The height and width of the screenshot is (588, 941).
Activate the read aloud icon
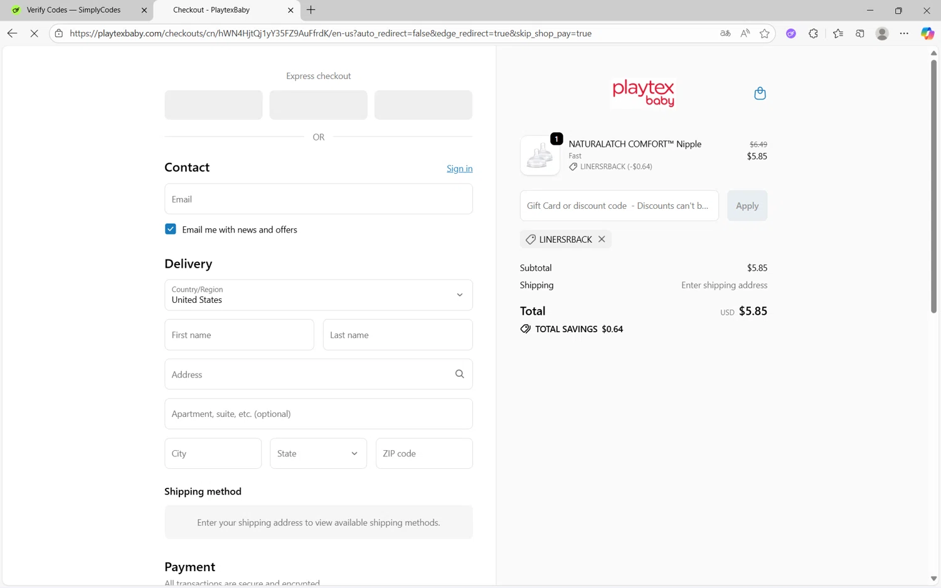click(x=745, y=33)
